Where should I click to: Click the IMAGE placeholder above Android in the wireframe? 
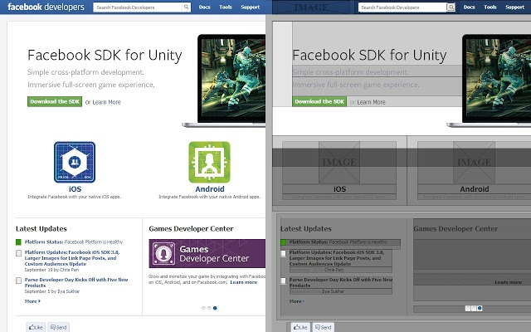pos(474,163)
